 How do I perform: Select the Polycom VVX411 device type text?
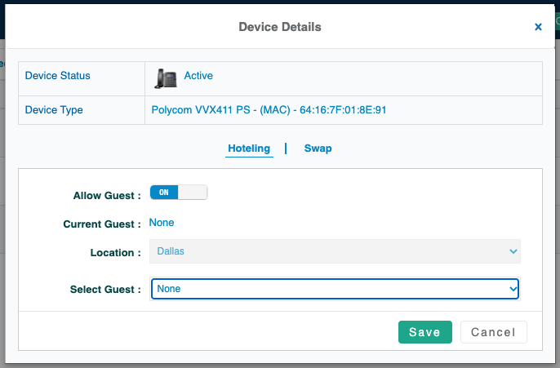coord(269,109)
